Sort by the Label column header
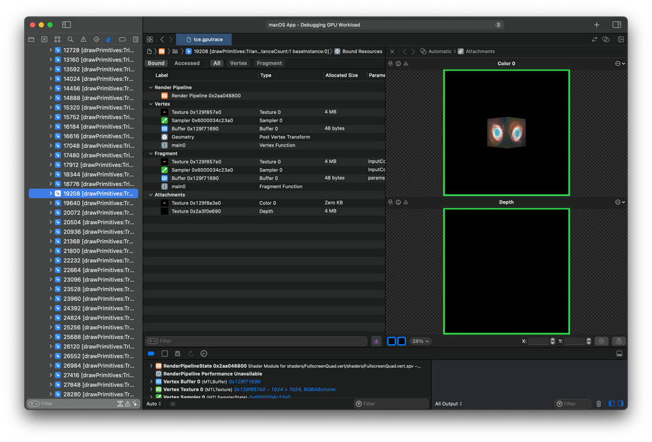The image size is (652, 442). (162, 75)
